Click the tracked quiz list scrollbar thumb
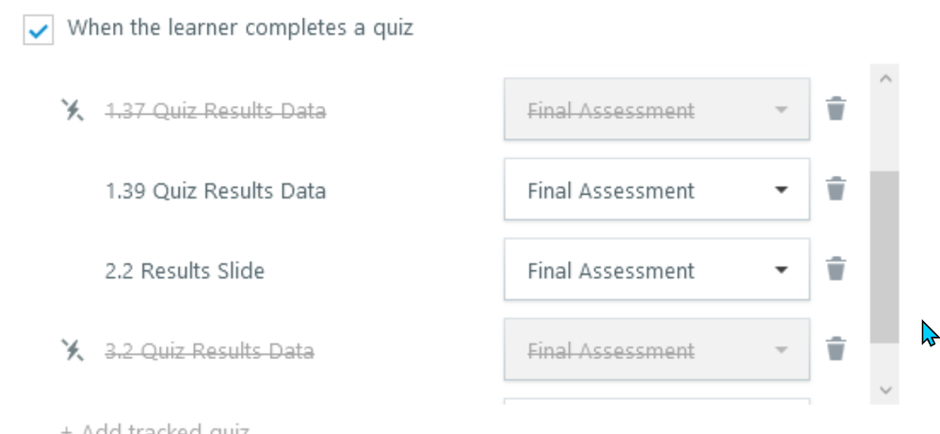The width and height of the screenshot is (940, 434). [x=884, y=256]
